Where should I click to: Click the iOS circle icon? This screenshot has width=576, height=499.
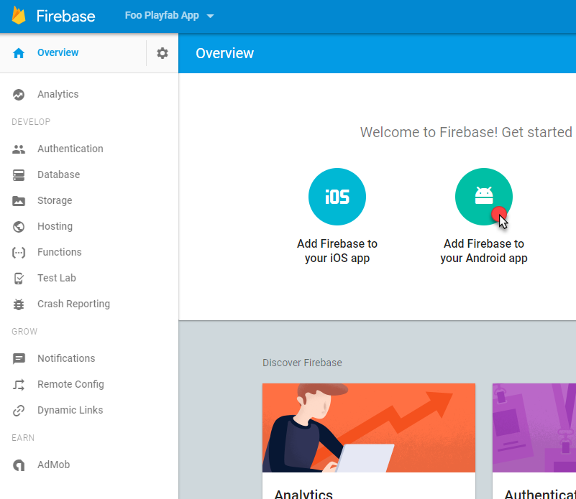click(337, 197)
